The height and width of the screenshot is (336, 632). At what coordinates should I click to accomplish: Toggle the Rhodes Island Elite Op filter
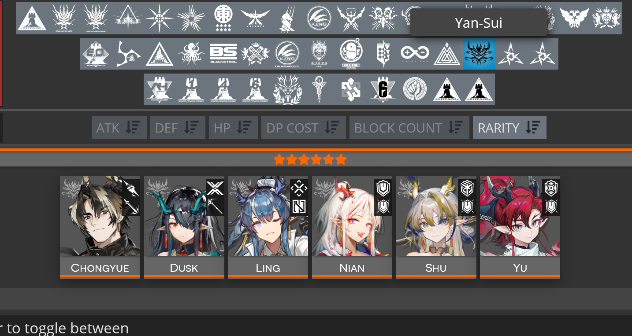96,54
